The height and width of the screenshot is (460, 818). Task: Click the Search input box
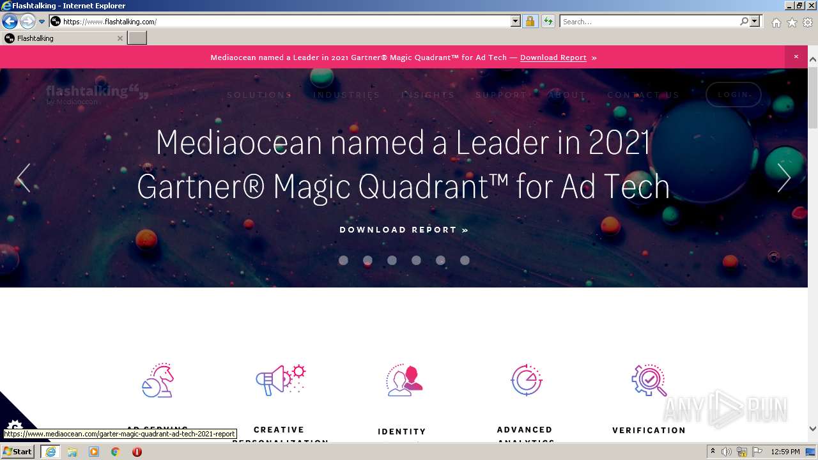click(x=649, y=22)
